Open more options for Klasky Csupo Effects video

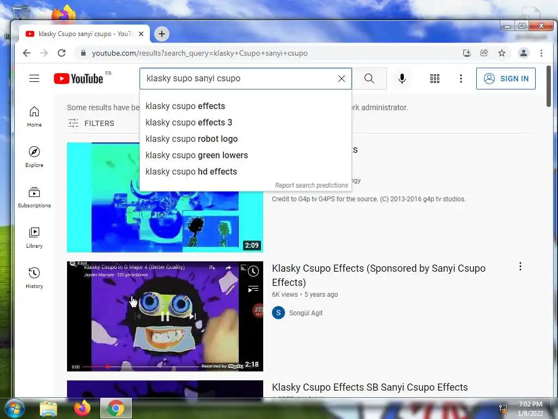520,266
